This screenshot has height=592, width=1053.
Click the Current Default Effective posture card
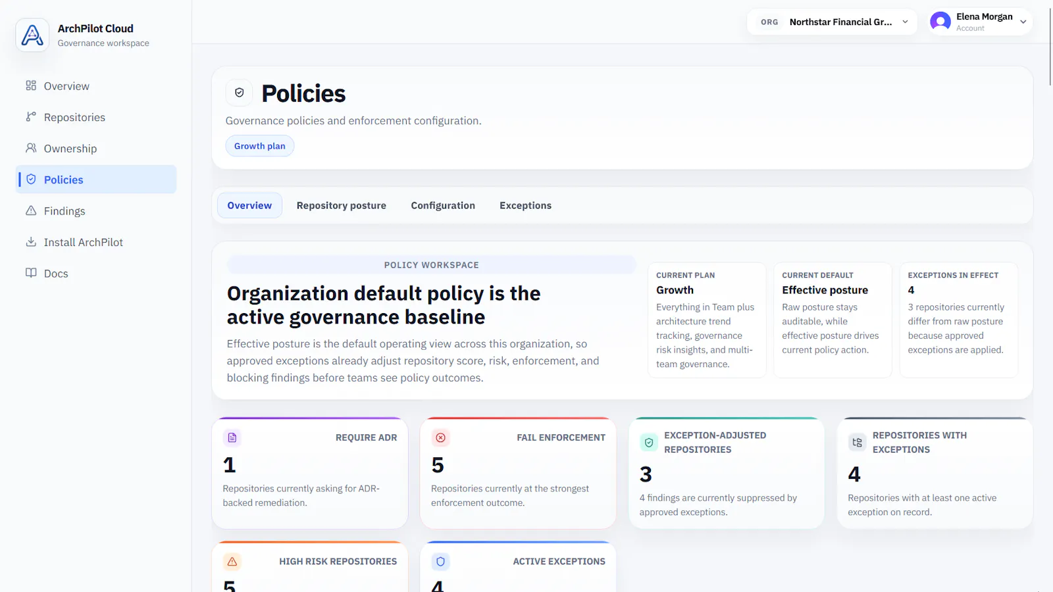coord(833,320)
